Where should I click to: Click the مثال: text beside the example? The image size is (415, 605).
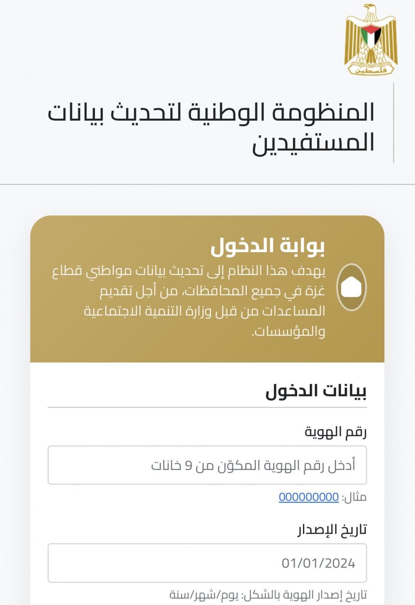[354, 497]
